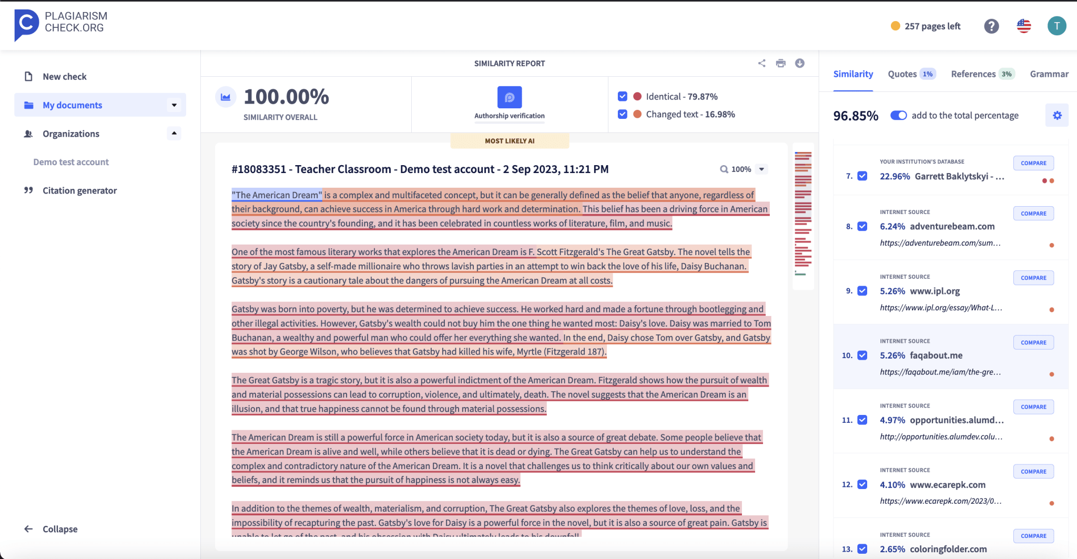
Task: Open the similarity settings gear icon
Action: tap(1056, 115)
